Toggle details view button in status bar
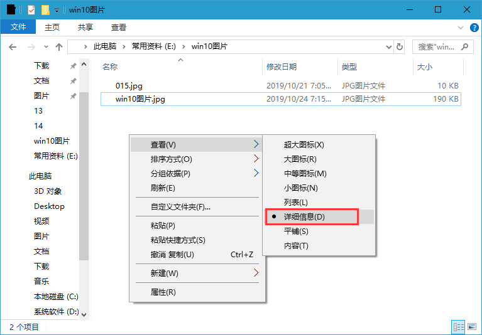482x335 pixels. (458, 327)
